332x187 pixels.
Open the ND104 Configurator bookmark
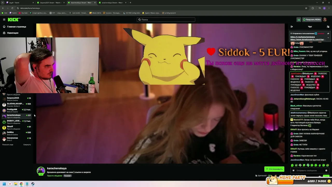132,13
